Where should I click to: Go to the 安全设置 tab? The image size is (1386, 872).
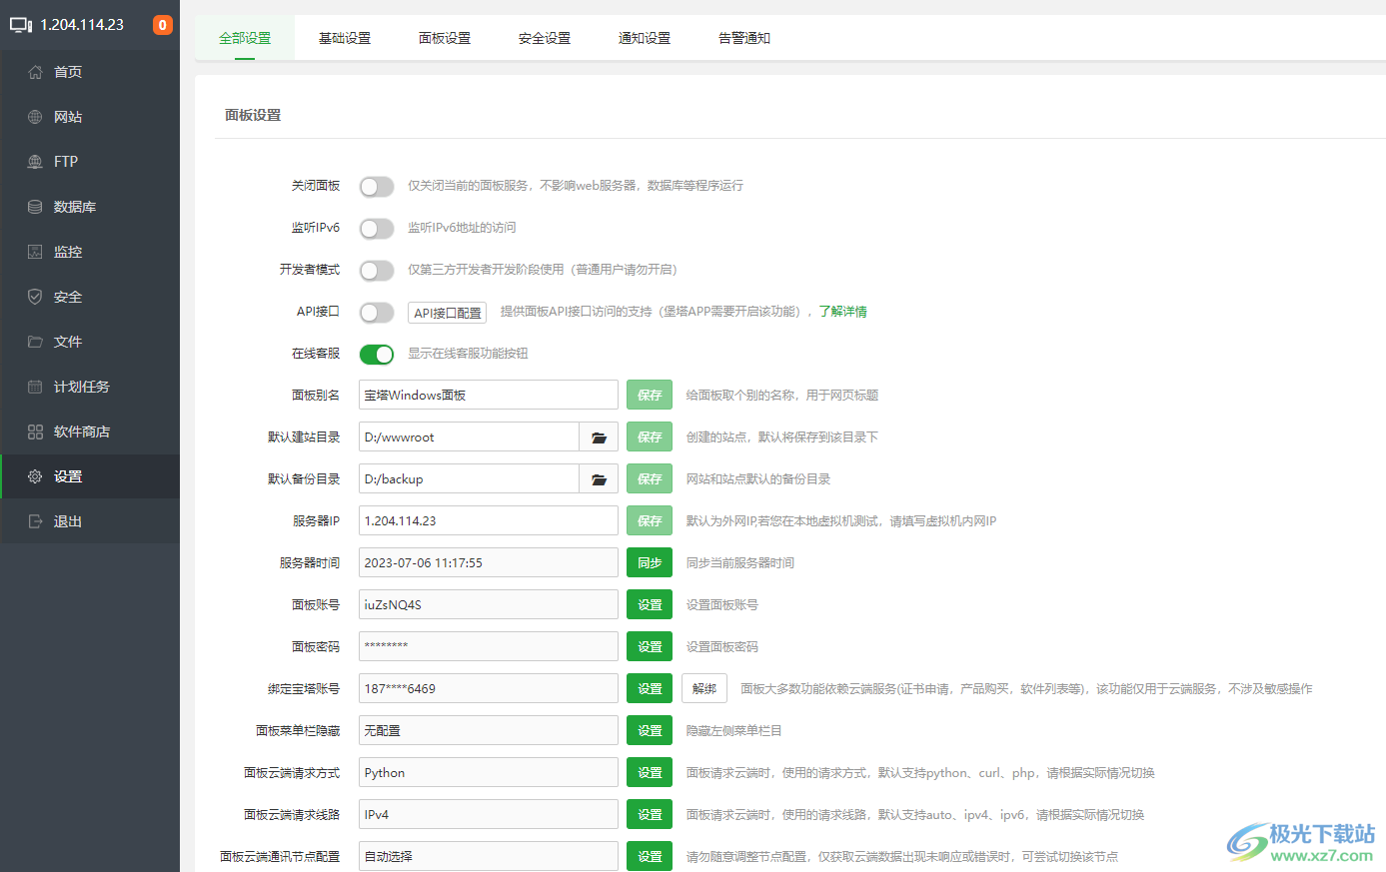(545, 38)
